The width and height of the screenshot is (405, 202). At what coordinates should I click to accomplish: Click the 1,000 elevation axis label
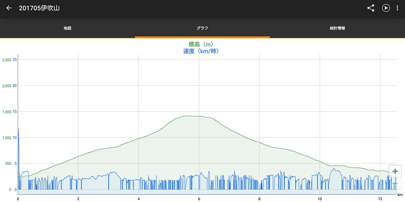tap(7, 138)
